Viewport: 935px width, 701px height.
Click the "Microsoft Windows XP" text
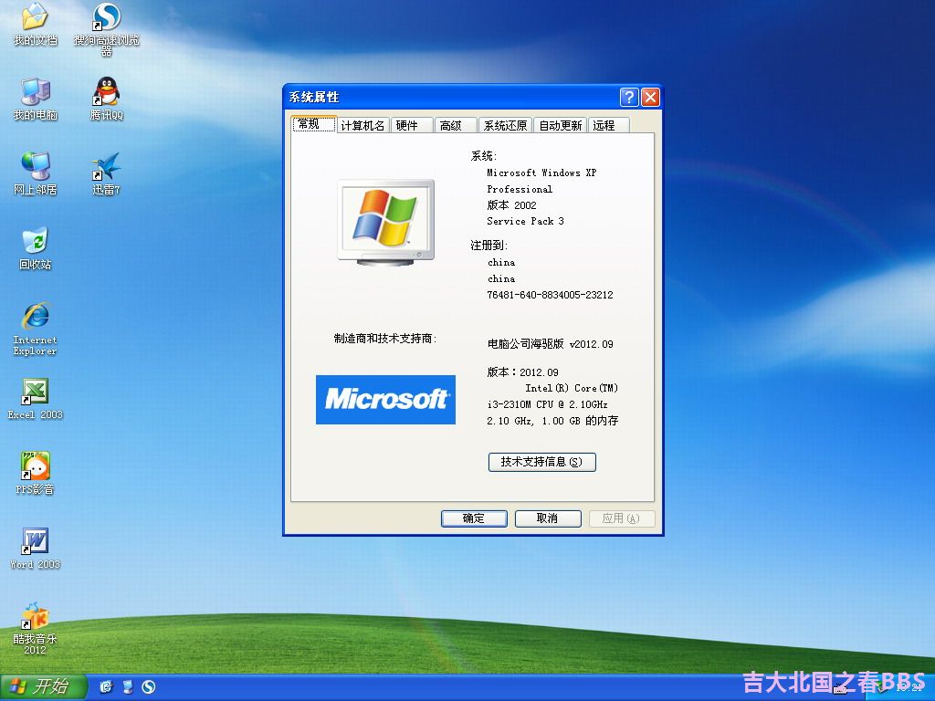click(x=541, y=173)
